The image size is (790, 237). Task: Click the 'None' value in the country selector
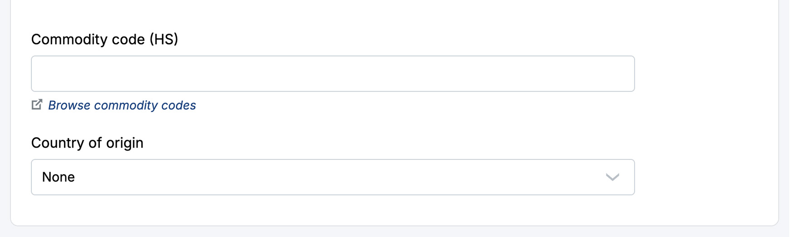[x=58, y=177]
